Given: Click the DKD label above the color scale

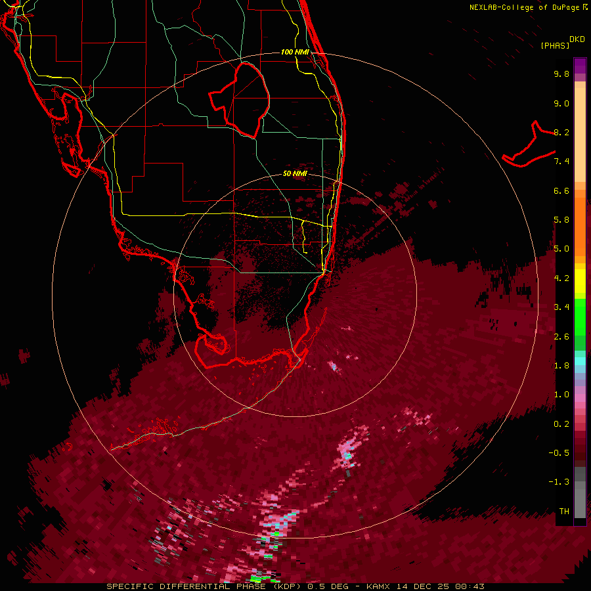Looking at the screenshot, I should pos(577,39).
